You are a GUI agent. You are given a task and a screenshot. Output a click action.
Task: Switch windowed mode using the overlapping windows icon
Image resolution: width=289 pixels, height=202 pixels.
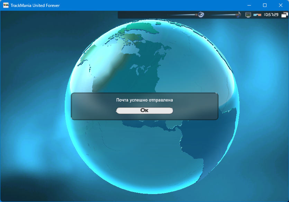point(285,15)
